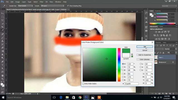Image resolution: width=178 pixels, height=100 pixels.
Task: Add an Invert adjustment
Action: 156,39
